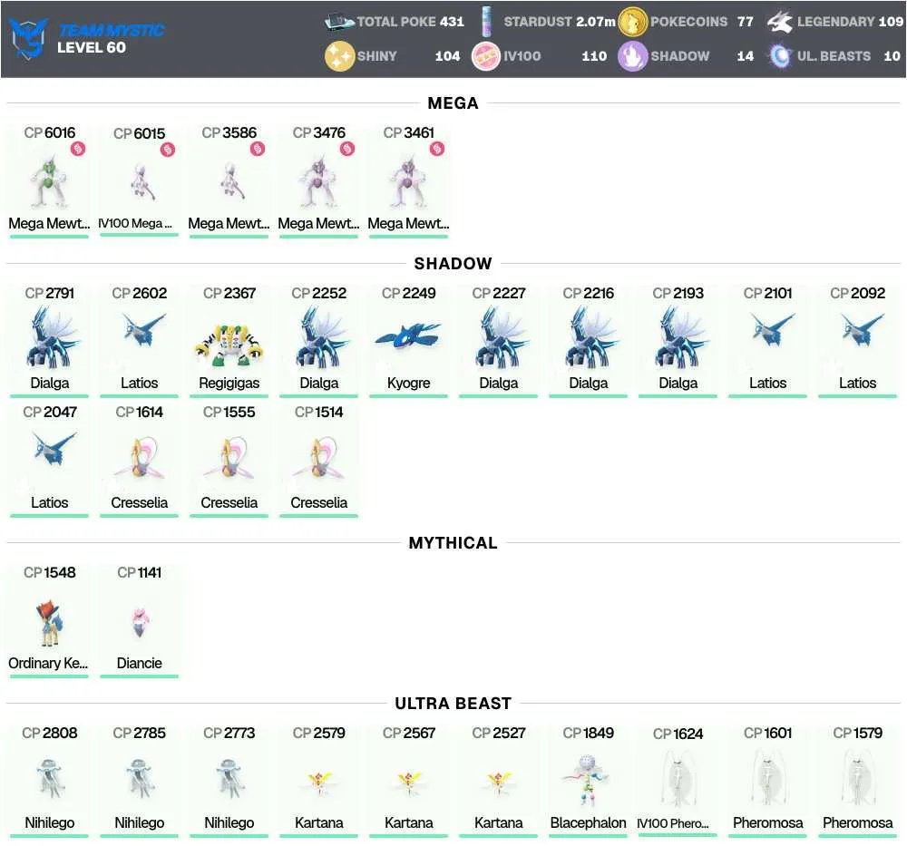Click the pink badge on the CP 3461 card
907x846 pixels.
[x=437, y=150]
